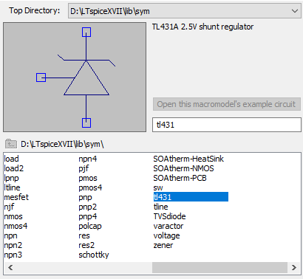Click the 'D:\LTspiceXVII\lib\sym\' path label
Viewport: 303px width, 279px height.
[62, 144]
